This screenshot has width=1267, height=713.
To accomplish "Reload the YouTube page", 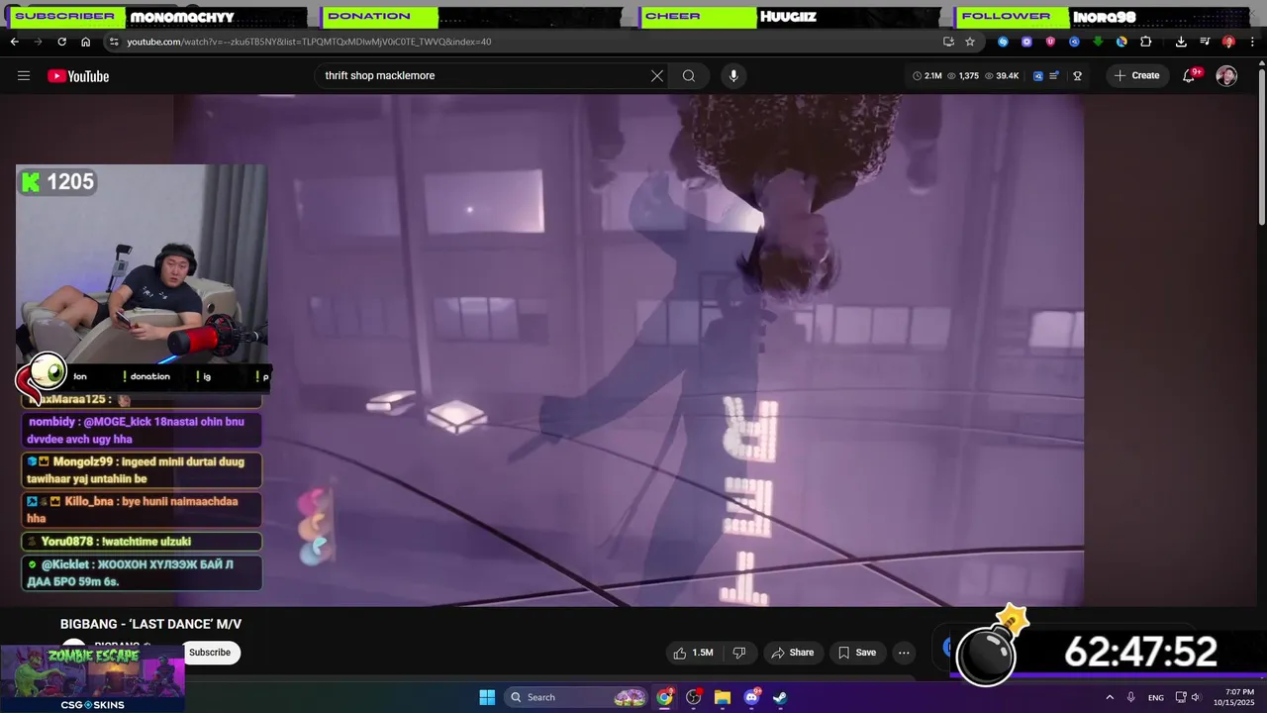I will tap(61, 42).
